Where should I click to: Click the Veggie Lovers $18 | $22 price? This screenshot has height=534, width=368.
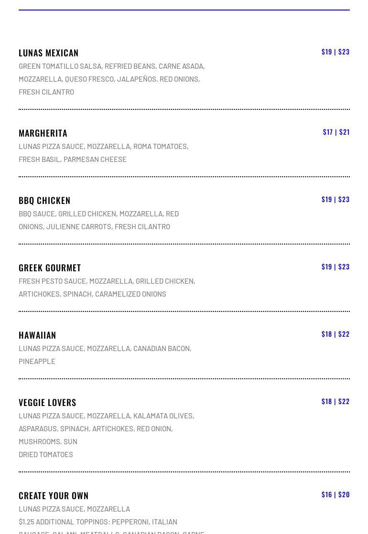pos(336,402)
